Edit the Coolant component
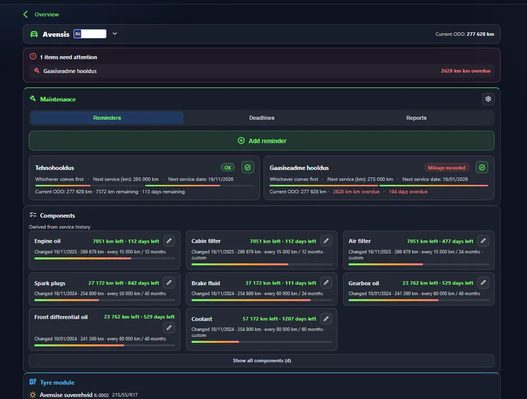 click(x=326, y=319)
